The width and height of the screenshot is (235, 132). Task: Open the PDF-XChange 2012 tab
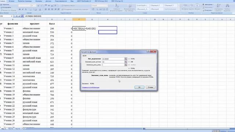[x=101, y=1]
